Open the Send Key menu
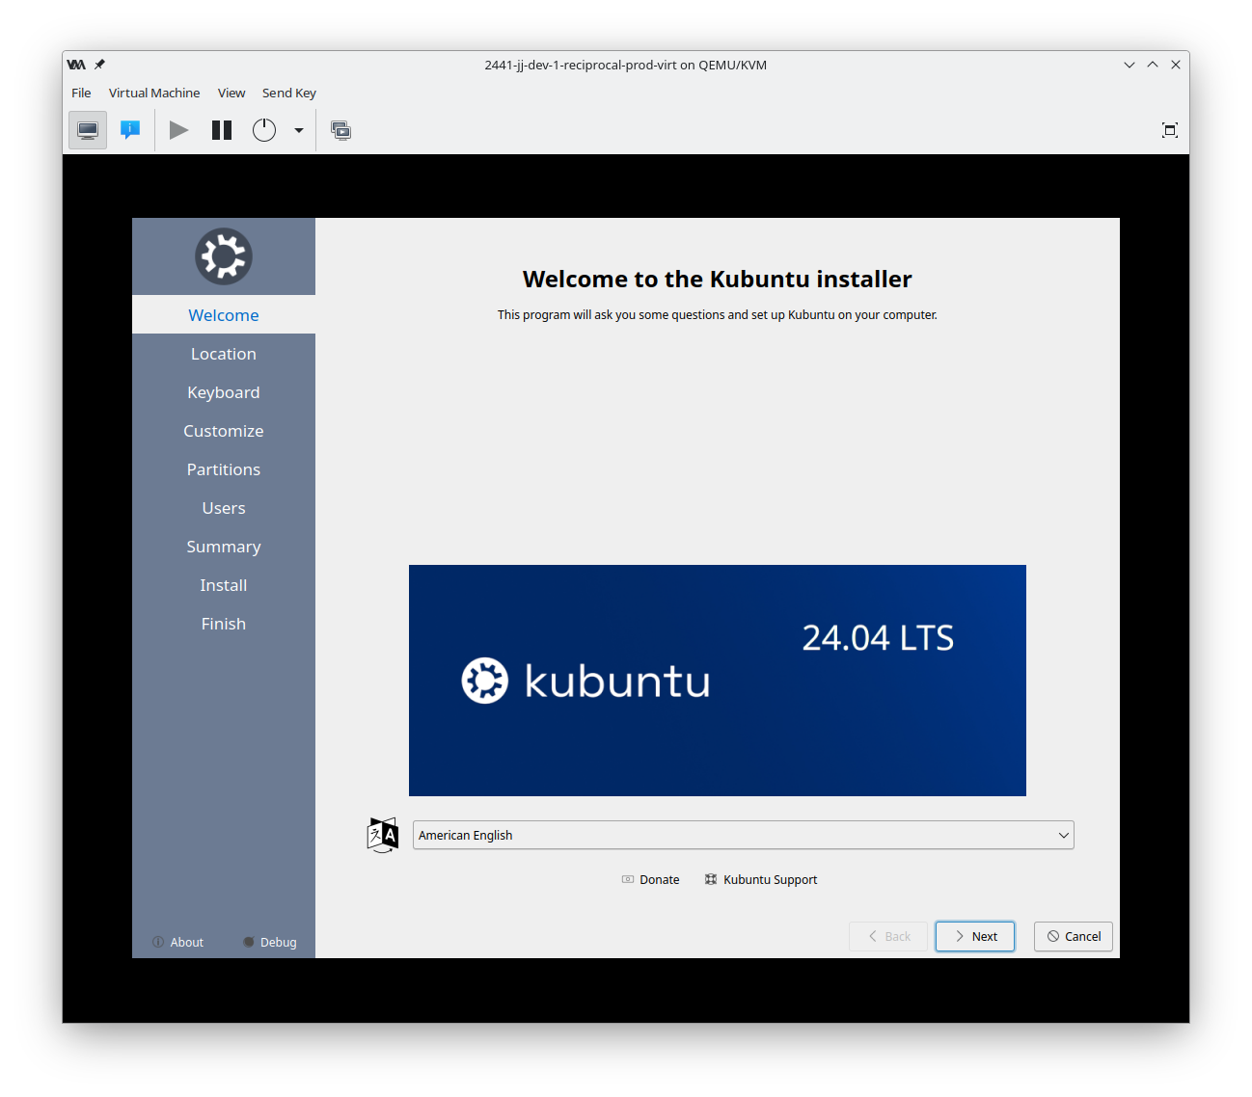This screenshot has height=1097, width=1252. pos(289,93)
